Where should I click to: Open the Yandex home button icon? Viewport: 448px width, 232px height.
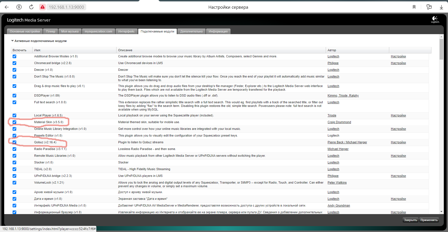(x=19, y=7)
